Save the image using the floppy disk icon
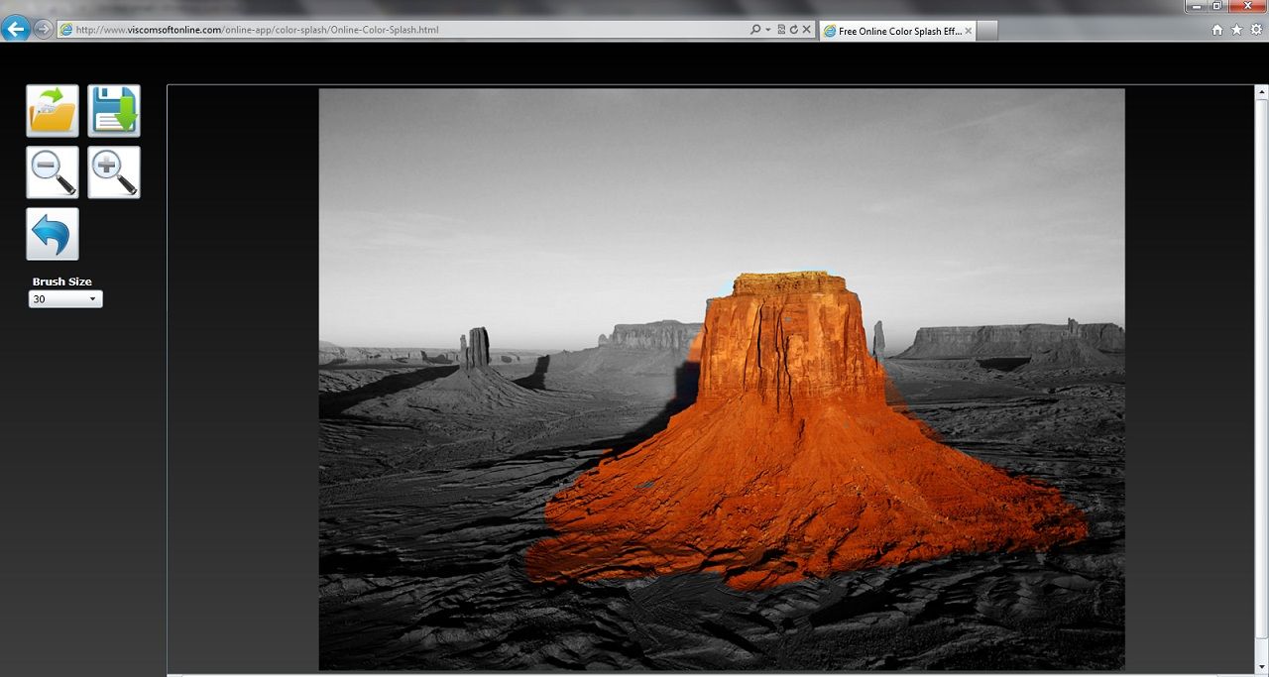 point(114,110)
